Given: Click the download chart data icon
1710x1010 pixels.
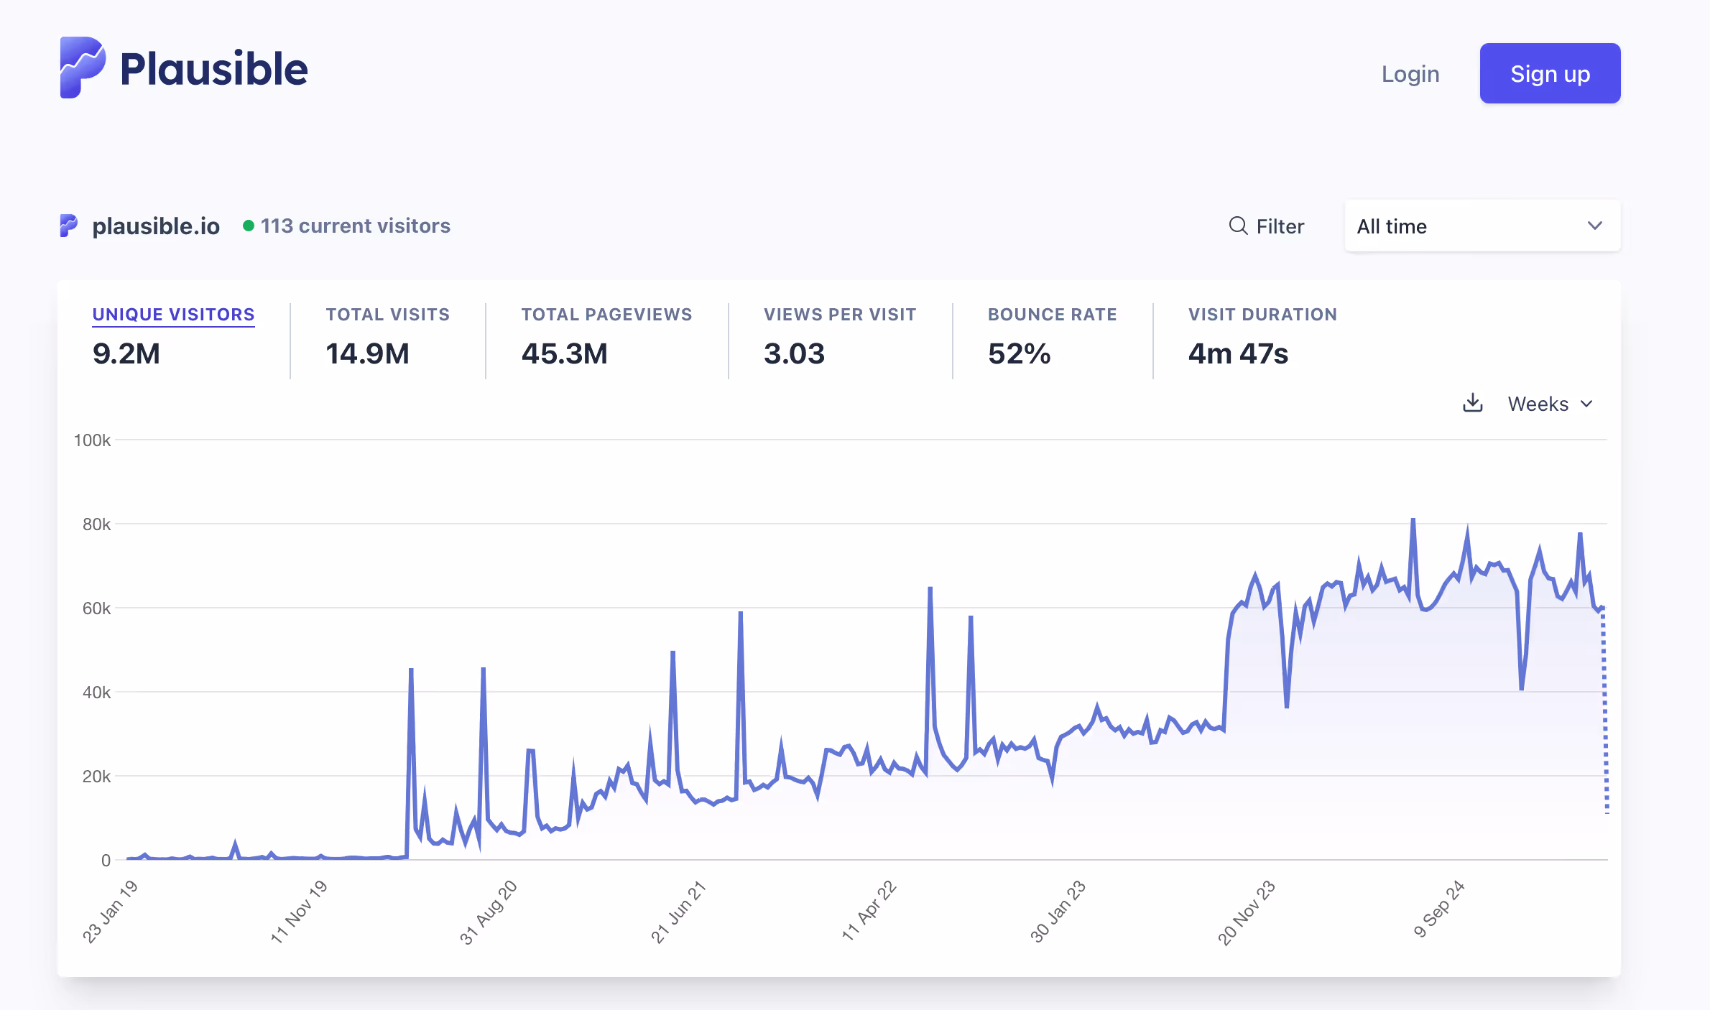Looking at the screenshot, I should click(1473, 403).
